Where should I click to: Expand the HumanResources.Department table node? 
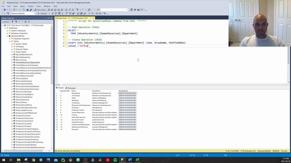pyautogui.click(x=12, y=62)
